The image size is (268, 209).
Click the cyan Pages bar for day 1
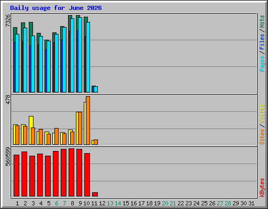17,63
